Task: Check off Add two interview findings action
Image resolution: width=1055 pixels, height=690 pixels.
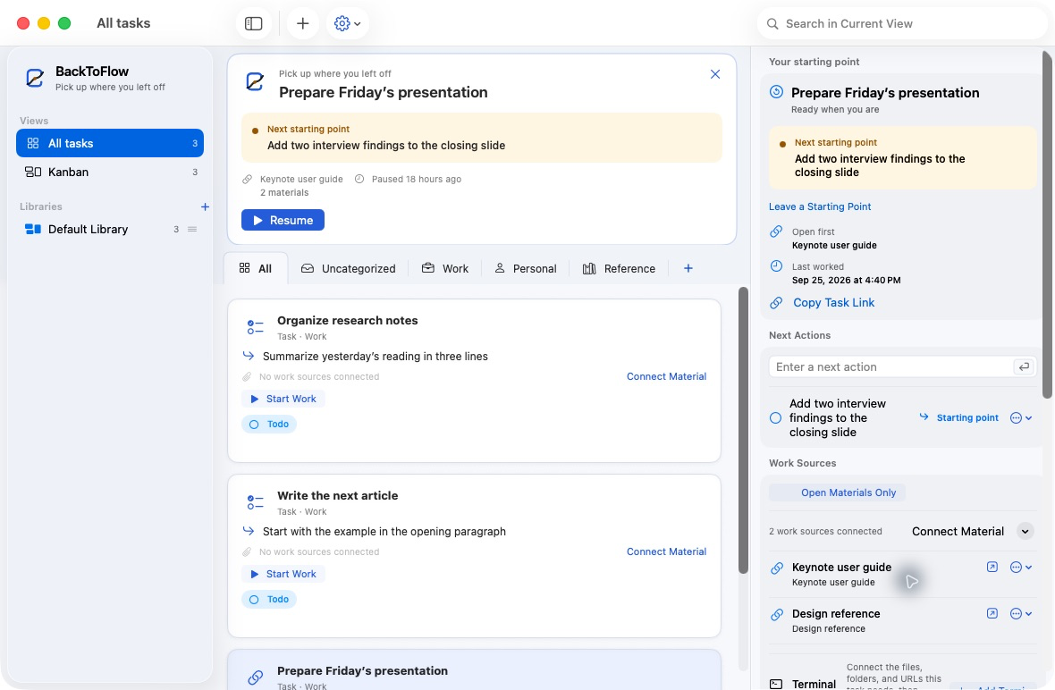Action: [x=776, y=417]
